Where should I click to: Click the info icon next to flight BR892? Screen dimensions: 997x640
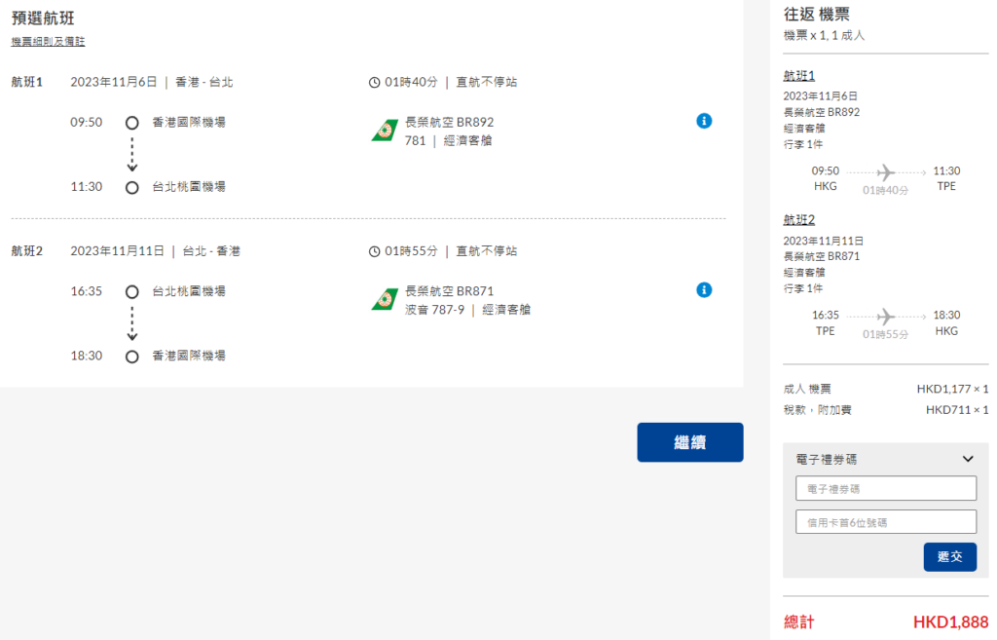click(704, 121)
